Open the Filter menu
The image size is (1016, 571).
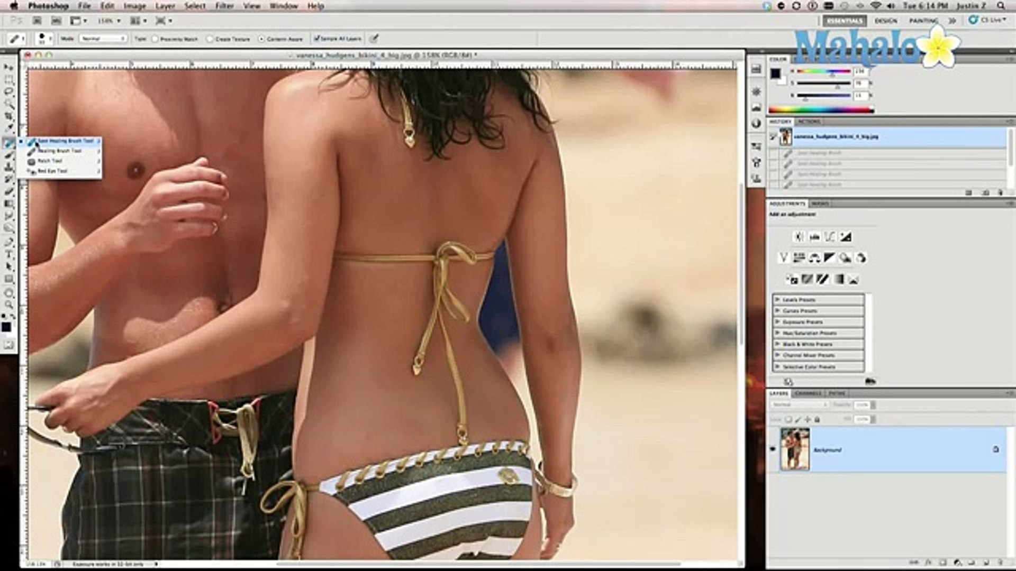click(x=224, y=6)
